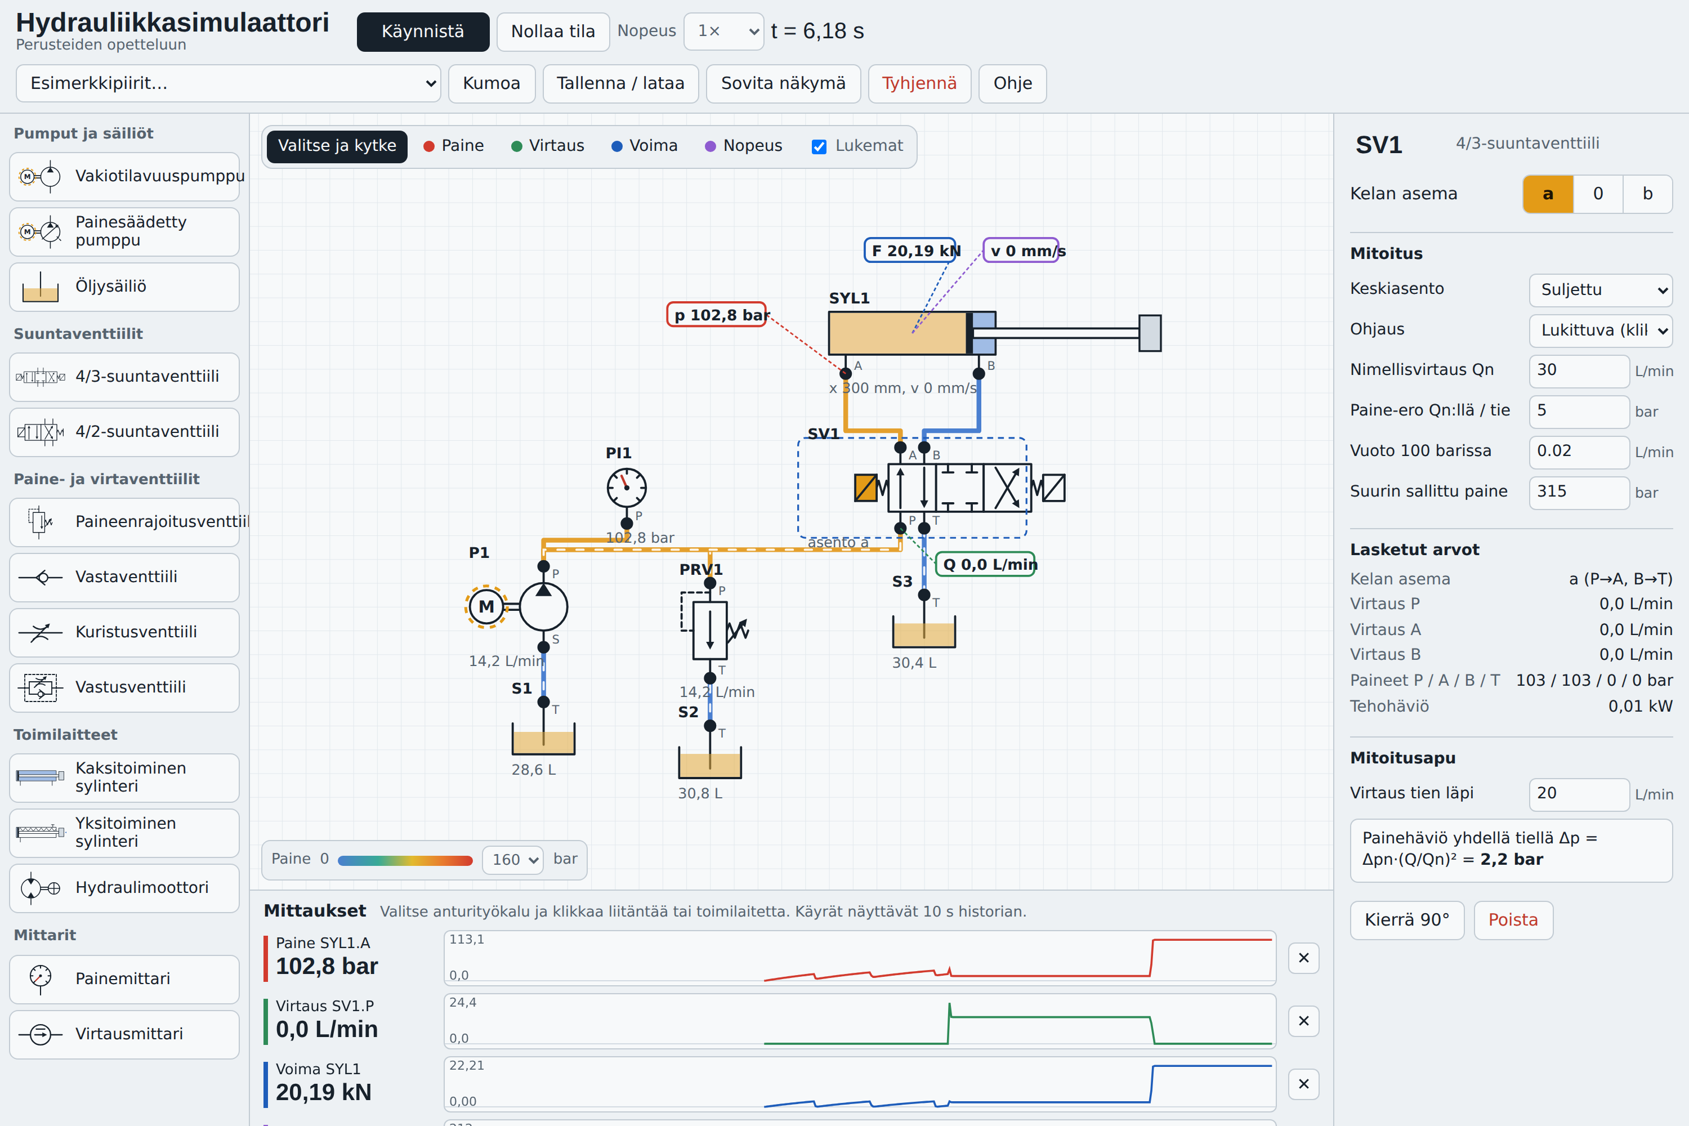Activate the Valitse ja kytke mode

pyautogui.click(x=337, y=146)
